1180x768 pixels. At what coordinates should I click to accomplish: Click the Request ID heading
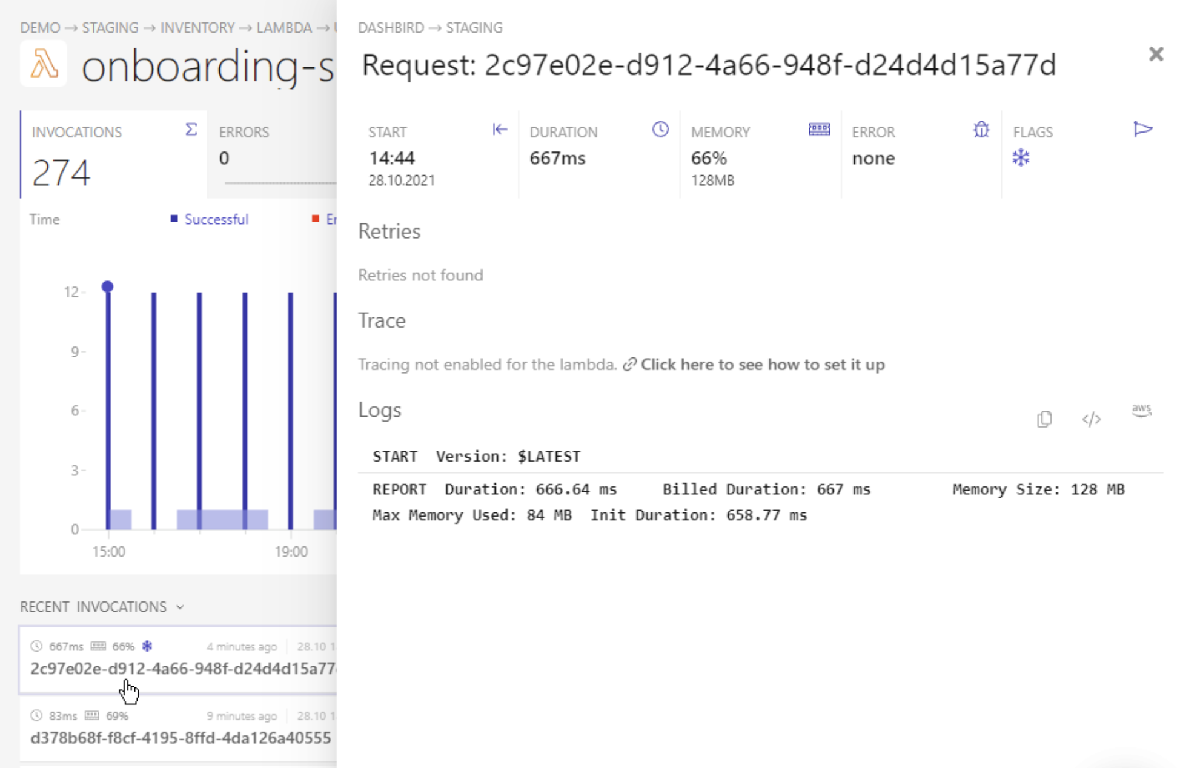click(709, 65)
